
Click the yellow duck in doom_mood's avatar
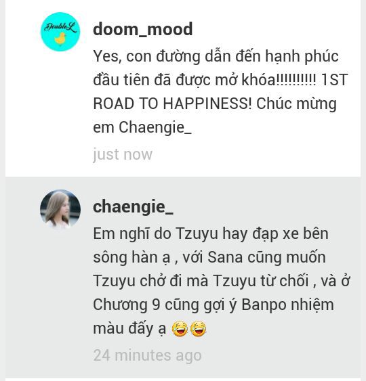coord(60,39)
